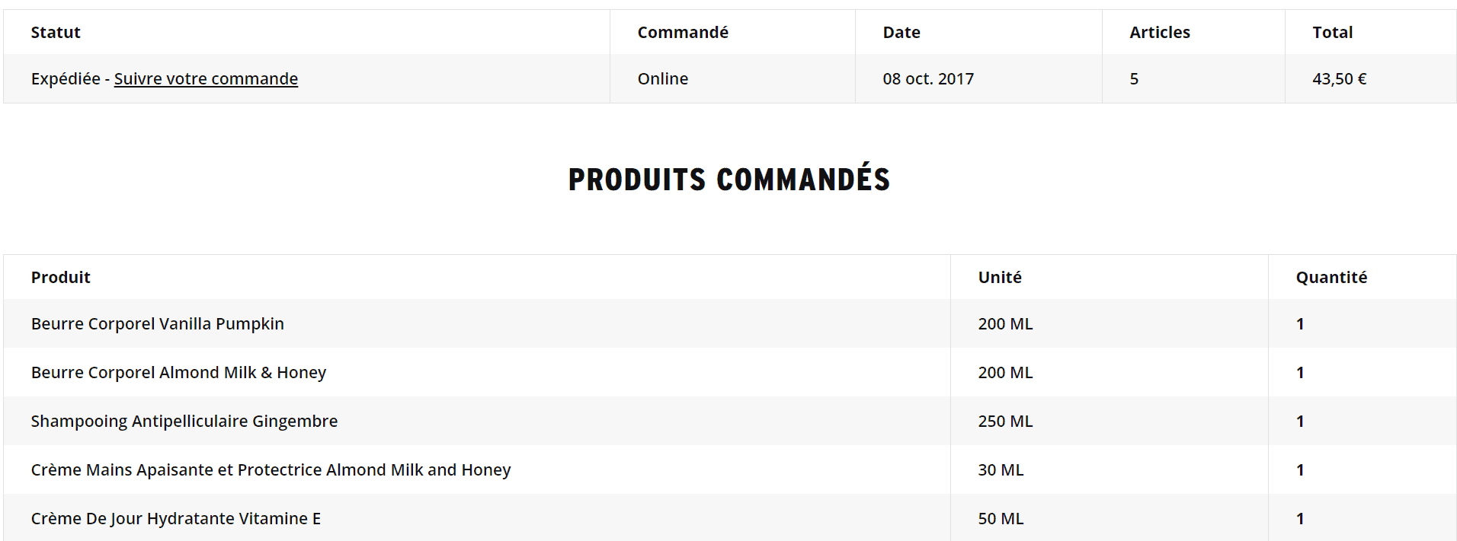
Task: Click the 250 ML unit cell
Action: [1005, 421]
